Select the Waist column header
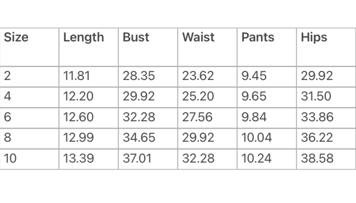This screenshot has width=356, height=203. click(198, 37)
